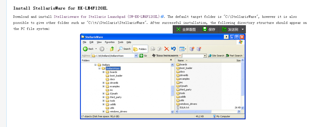Select inc in the folder tree

(111, 90)
